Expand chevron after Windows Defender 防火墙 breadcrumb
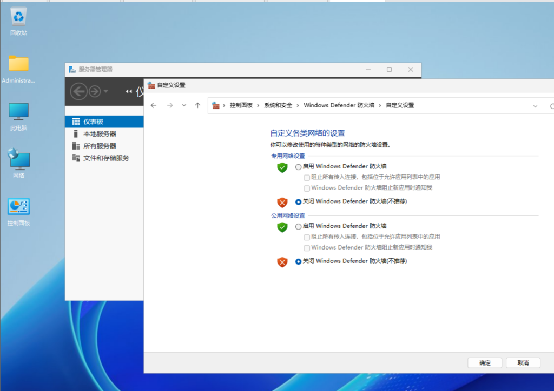Viewport: 554px width, 391px height. [x=380, y=105]
